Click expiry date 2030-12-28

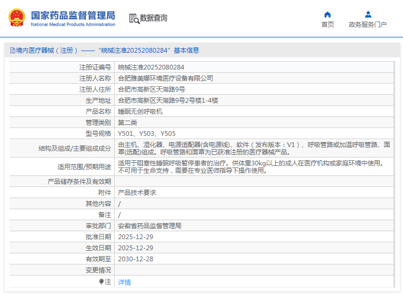pos(135,259)
